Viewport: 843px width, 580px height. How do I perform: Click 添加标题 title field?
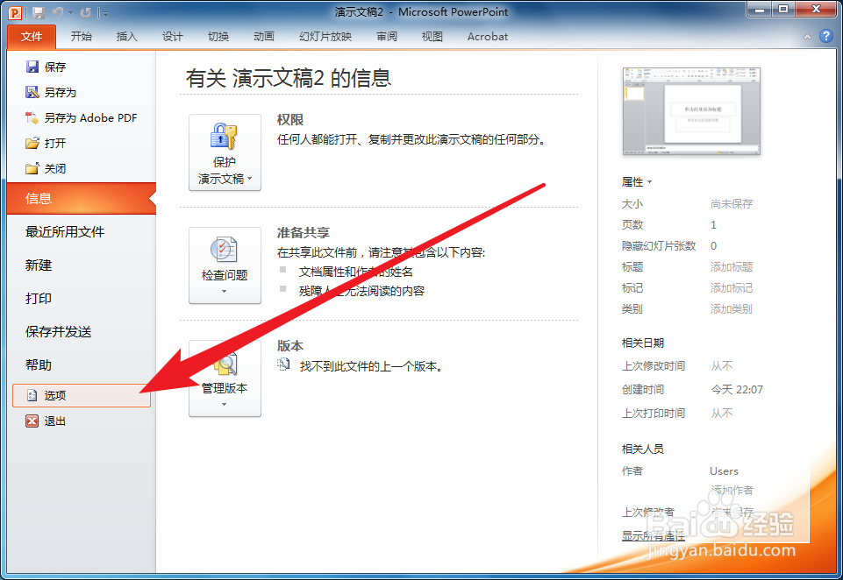pyautogui.click(x=732, y=267)
